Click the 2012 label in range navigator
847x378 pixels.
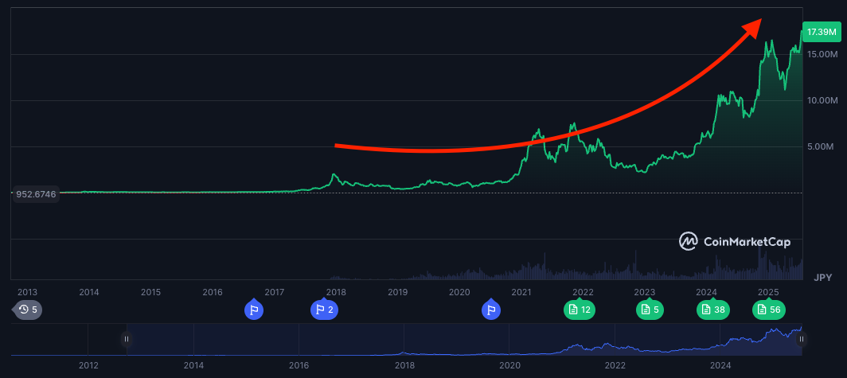pos(88,365)
